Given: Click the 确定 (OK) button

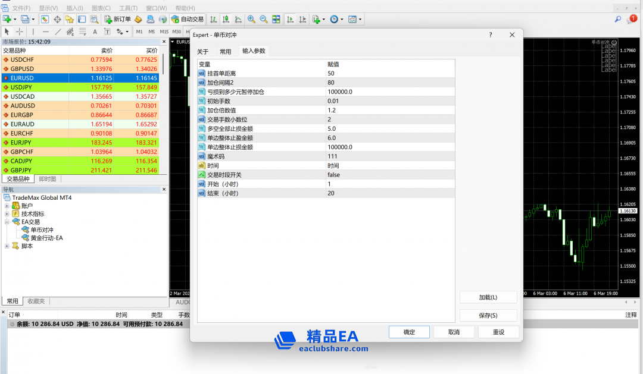Looking at the screenshot, I should pyautogui.click(x=409, y=332).
